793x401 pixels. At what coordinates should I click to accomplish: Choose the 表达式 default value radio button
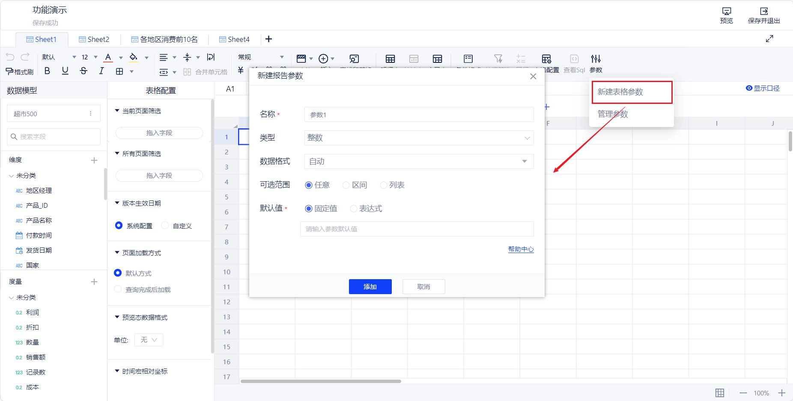353,209
